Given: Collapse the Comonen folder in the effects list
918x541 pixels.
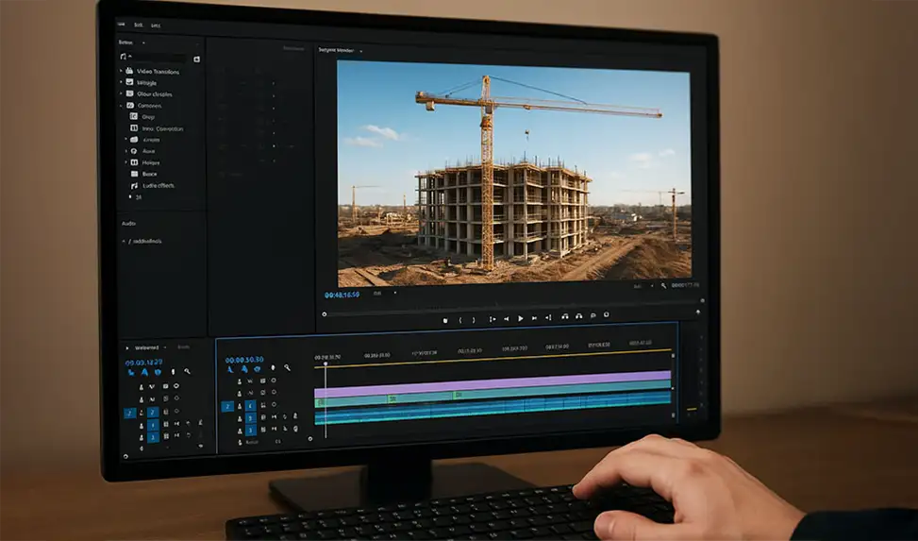Looking at the screenshot, I should [x=122, y=106].
